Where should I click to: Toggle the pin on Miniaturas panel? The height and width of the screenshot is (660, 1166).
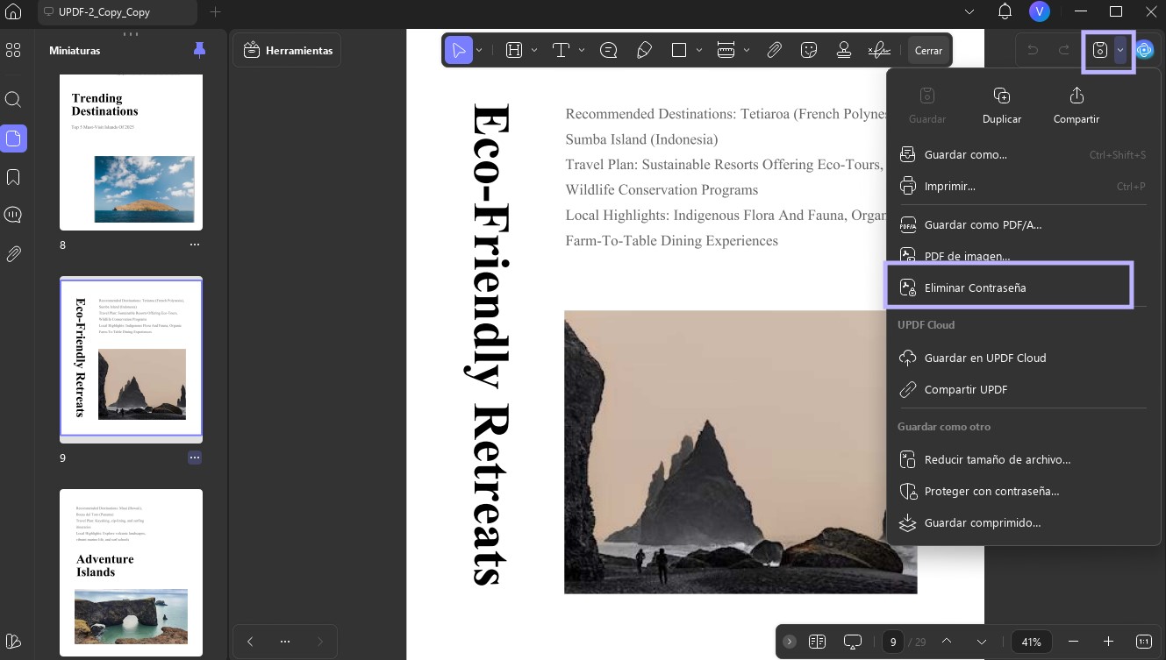pyautogui.click(x=199, y=50)
